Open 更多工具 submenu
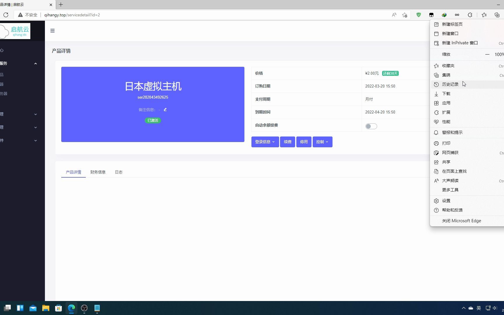Viewport: 504px width, 315px height. coord(468,190)
